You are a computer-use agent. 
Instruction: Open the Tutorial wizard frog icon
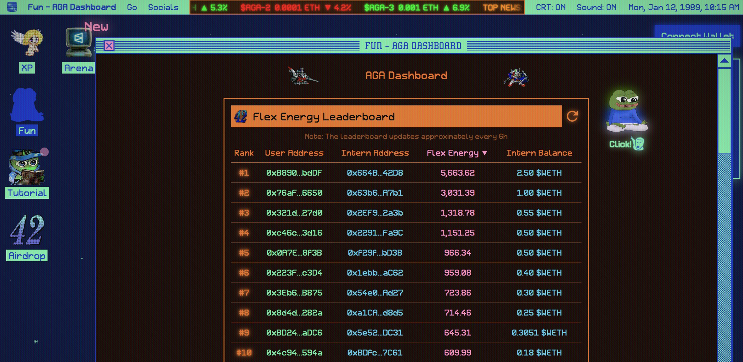tap(27, 168)
